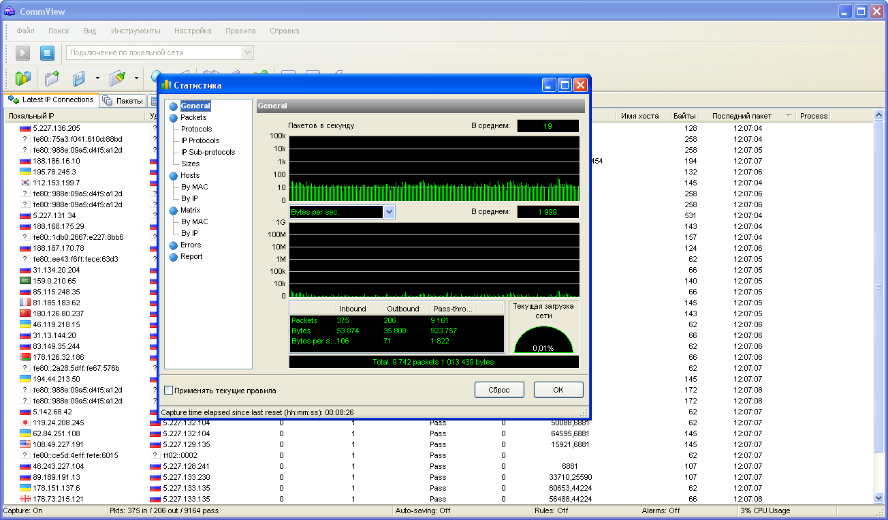Select IP Sub-protocols in the tree
The height and width of the screenshot is (520, 888).
[208, 152]
